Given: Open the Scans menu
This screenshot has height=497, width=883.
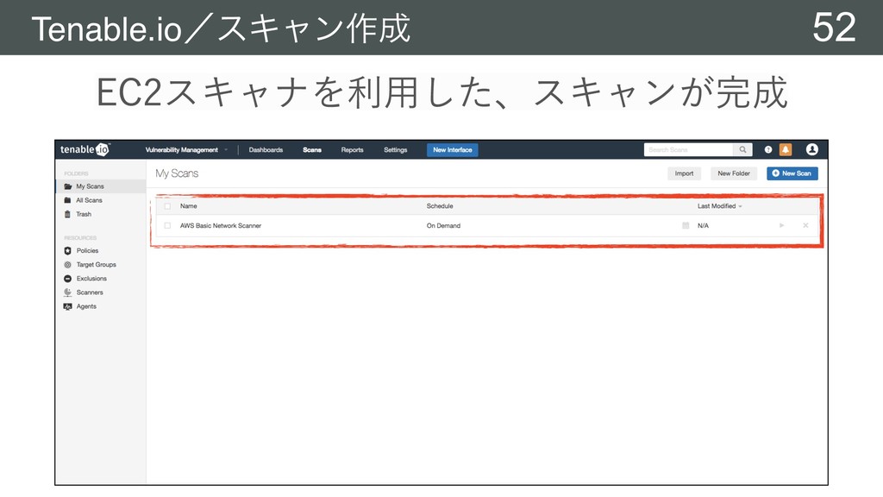Looking at the screenshot, I should (312, 150).
